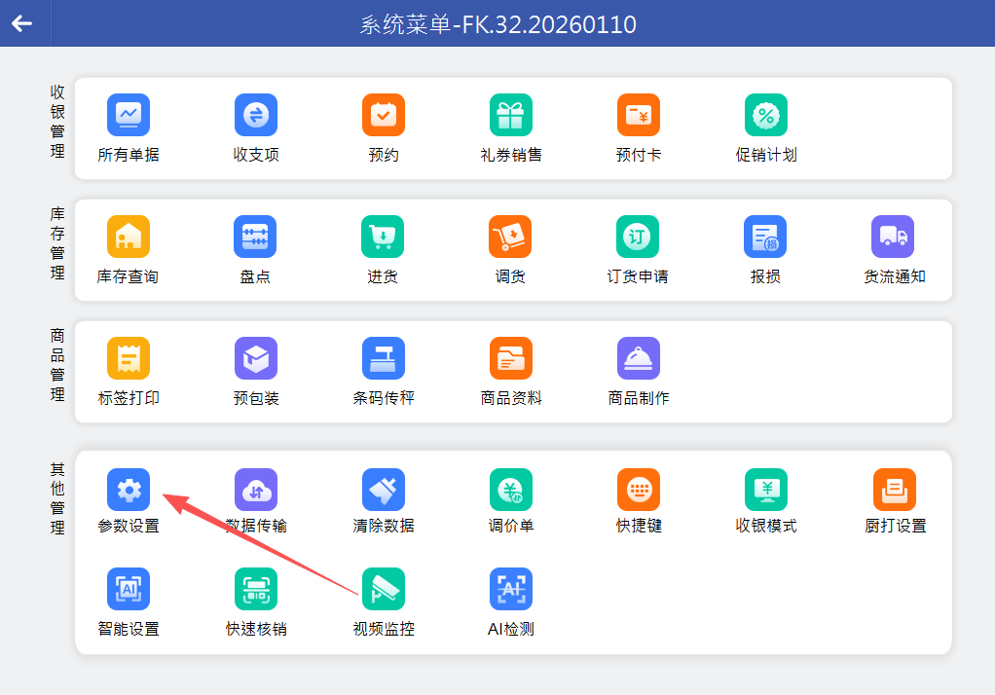
Task: Open the 条码传秤 barcode scale icon
Action: tap(384, 358)
